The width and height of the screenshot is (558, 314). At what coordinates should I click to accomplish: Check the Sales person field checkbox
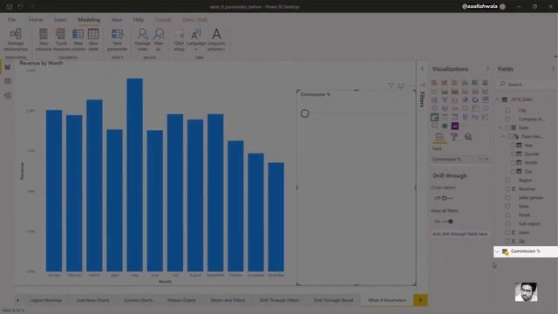507,198
